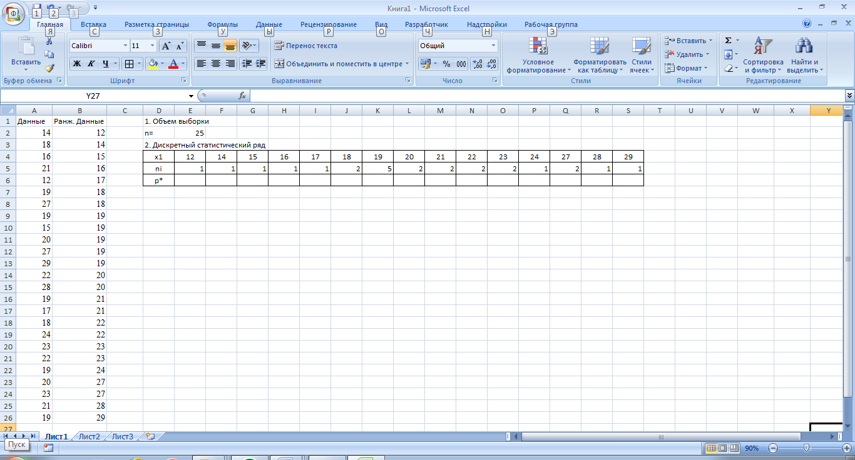The height and width of the screenshot is (460, 855).
Task: Click the Формат cells button
Action: click(x=686, y=68)
